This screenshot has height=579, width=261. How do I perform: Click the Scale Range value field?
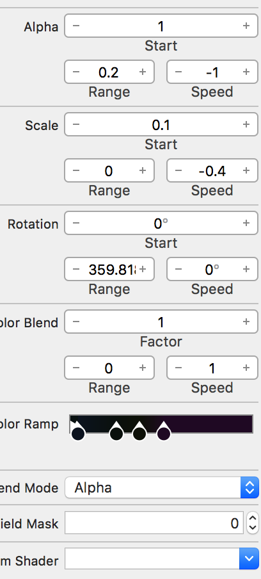(109, 170)
